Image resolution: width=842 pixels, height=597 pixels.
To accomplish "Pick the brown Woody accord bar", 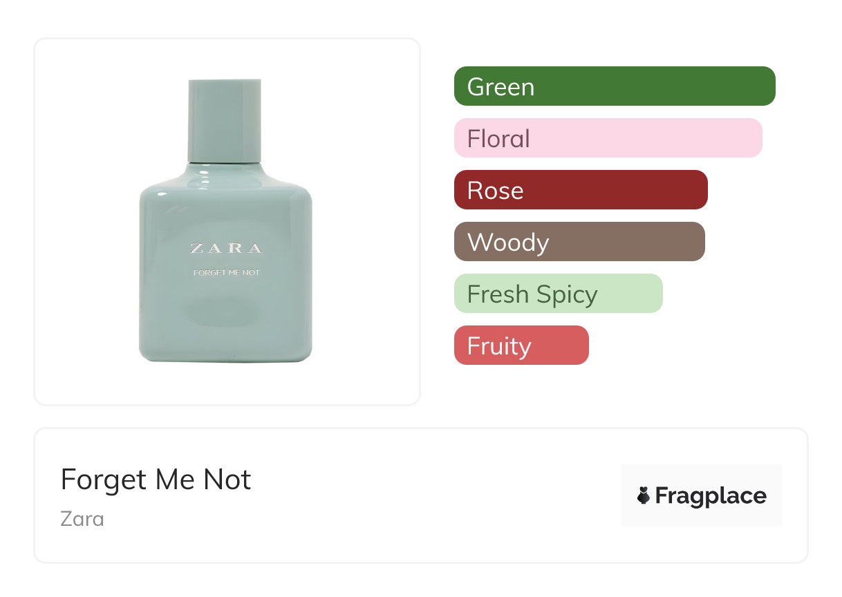I will pyautogui.click(x=579, y=242).
